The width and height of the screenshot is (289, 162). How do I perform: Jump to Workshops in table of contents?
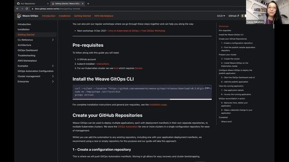tap(224, 26)
